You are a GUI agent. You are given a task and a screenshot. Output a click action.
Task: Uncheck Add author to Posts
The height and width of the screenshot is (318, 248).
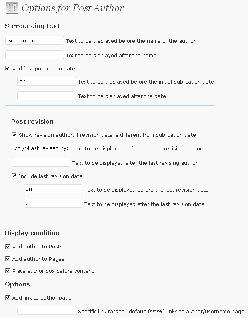click(8, 246)
